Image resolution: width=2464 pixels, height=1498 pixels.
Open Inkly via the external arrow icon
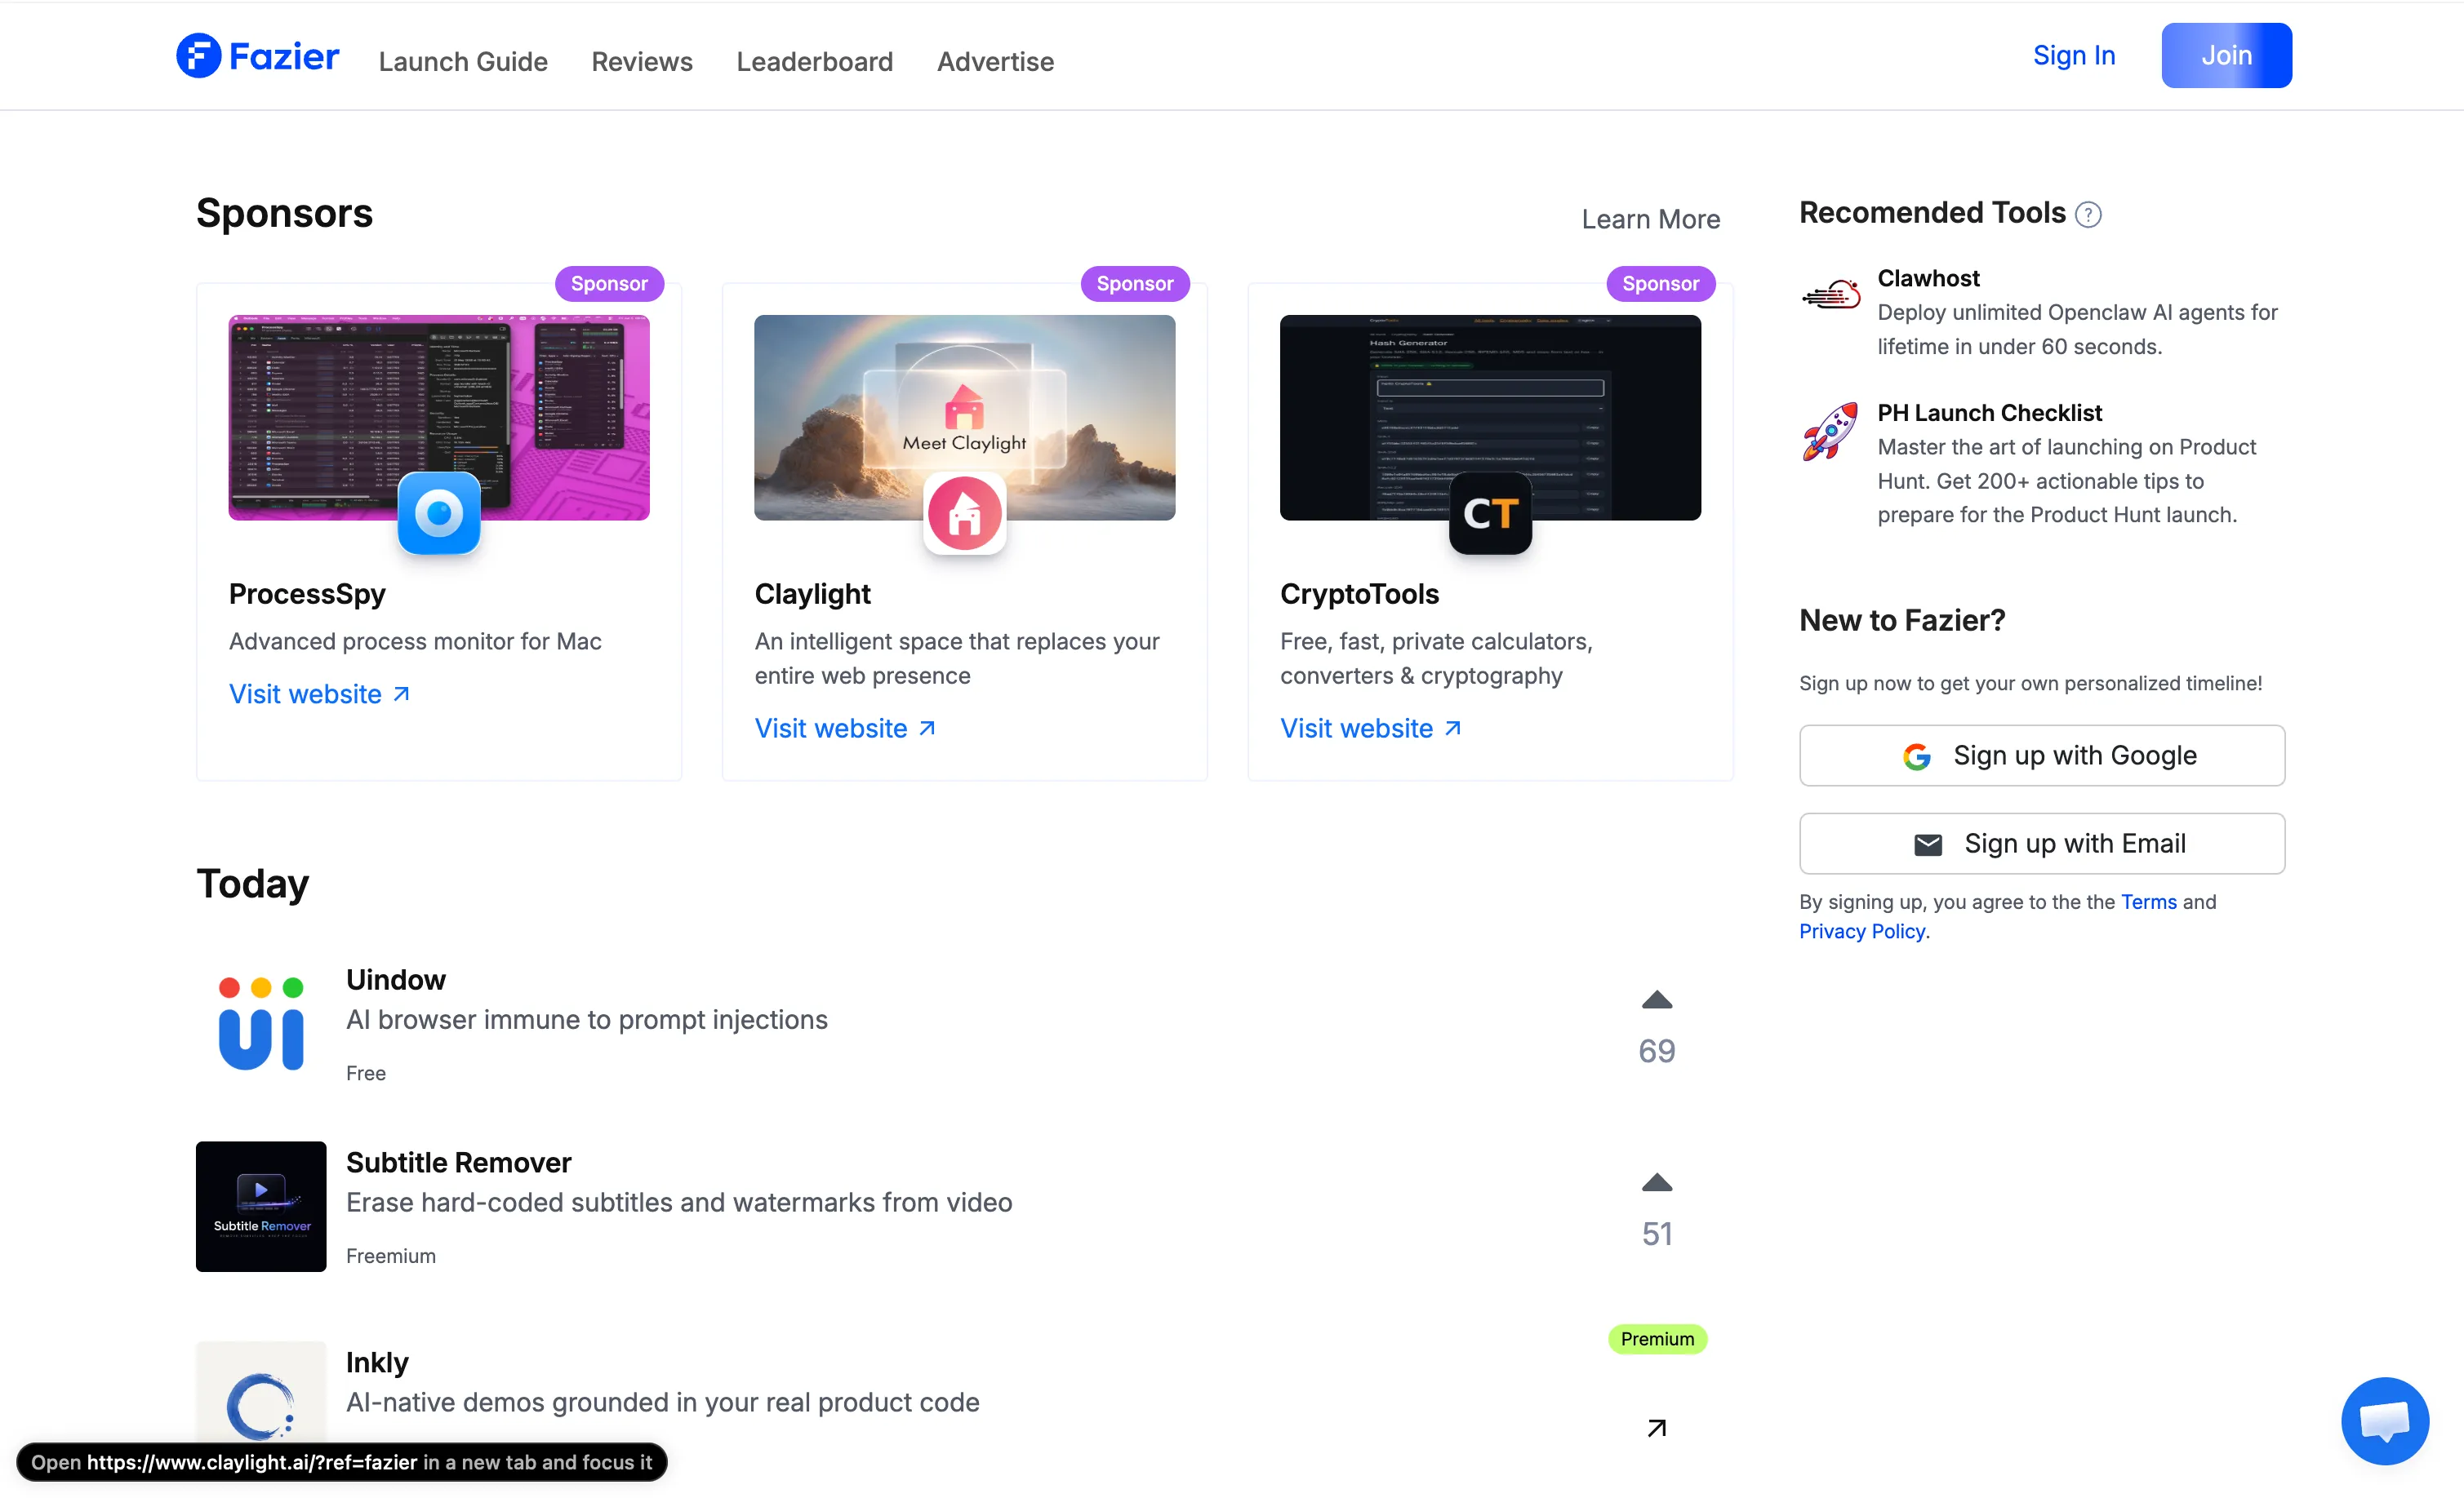pos(1657,1428)
